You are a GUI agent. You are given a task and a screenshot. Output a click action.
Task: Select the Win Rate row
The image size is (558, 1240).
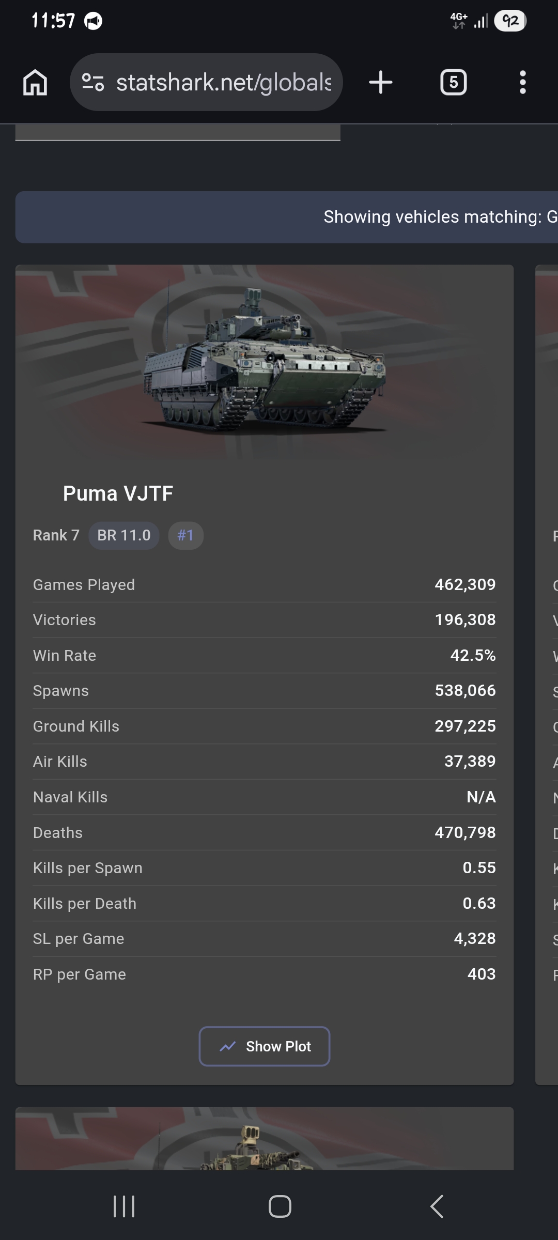pyautogui.click(x=265, y=655)
